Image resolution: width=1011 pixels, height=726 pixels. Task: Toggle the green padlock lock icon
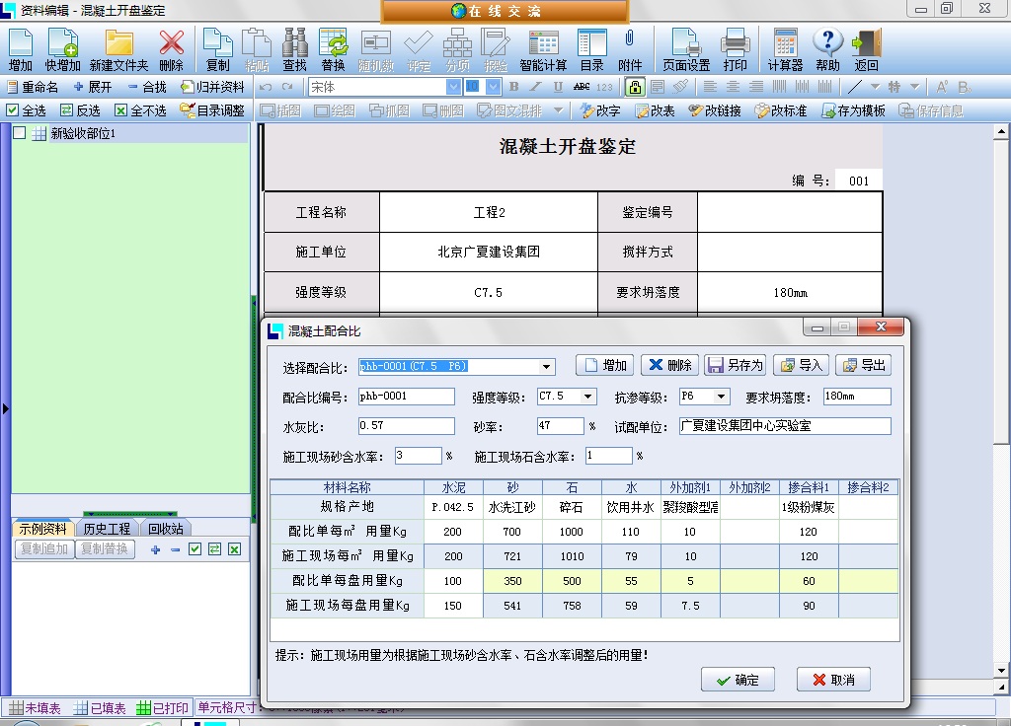coord(635,87)
